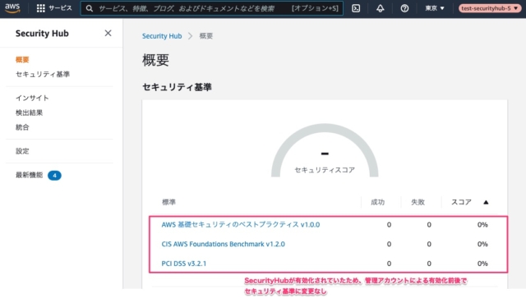Image resolution: width=526 pixels, height=298 pixels.
Task: Open 統合 in the sidebar
Action: click(x=22, y=127)
